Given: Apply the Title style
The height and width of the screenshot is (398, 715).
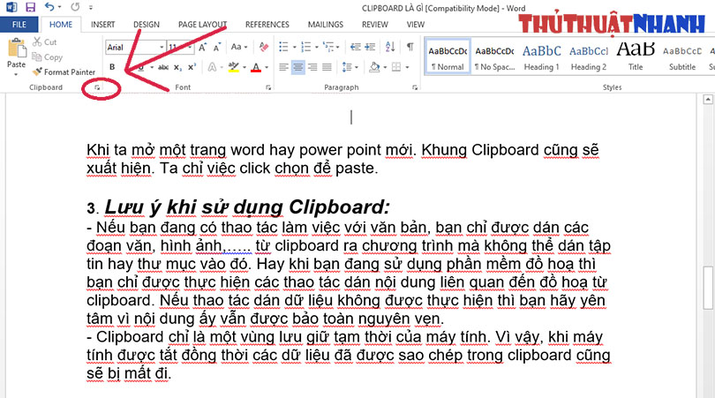Looking at the screenshot, I should (x=636, y=56).
